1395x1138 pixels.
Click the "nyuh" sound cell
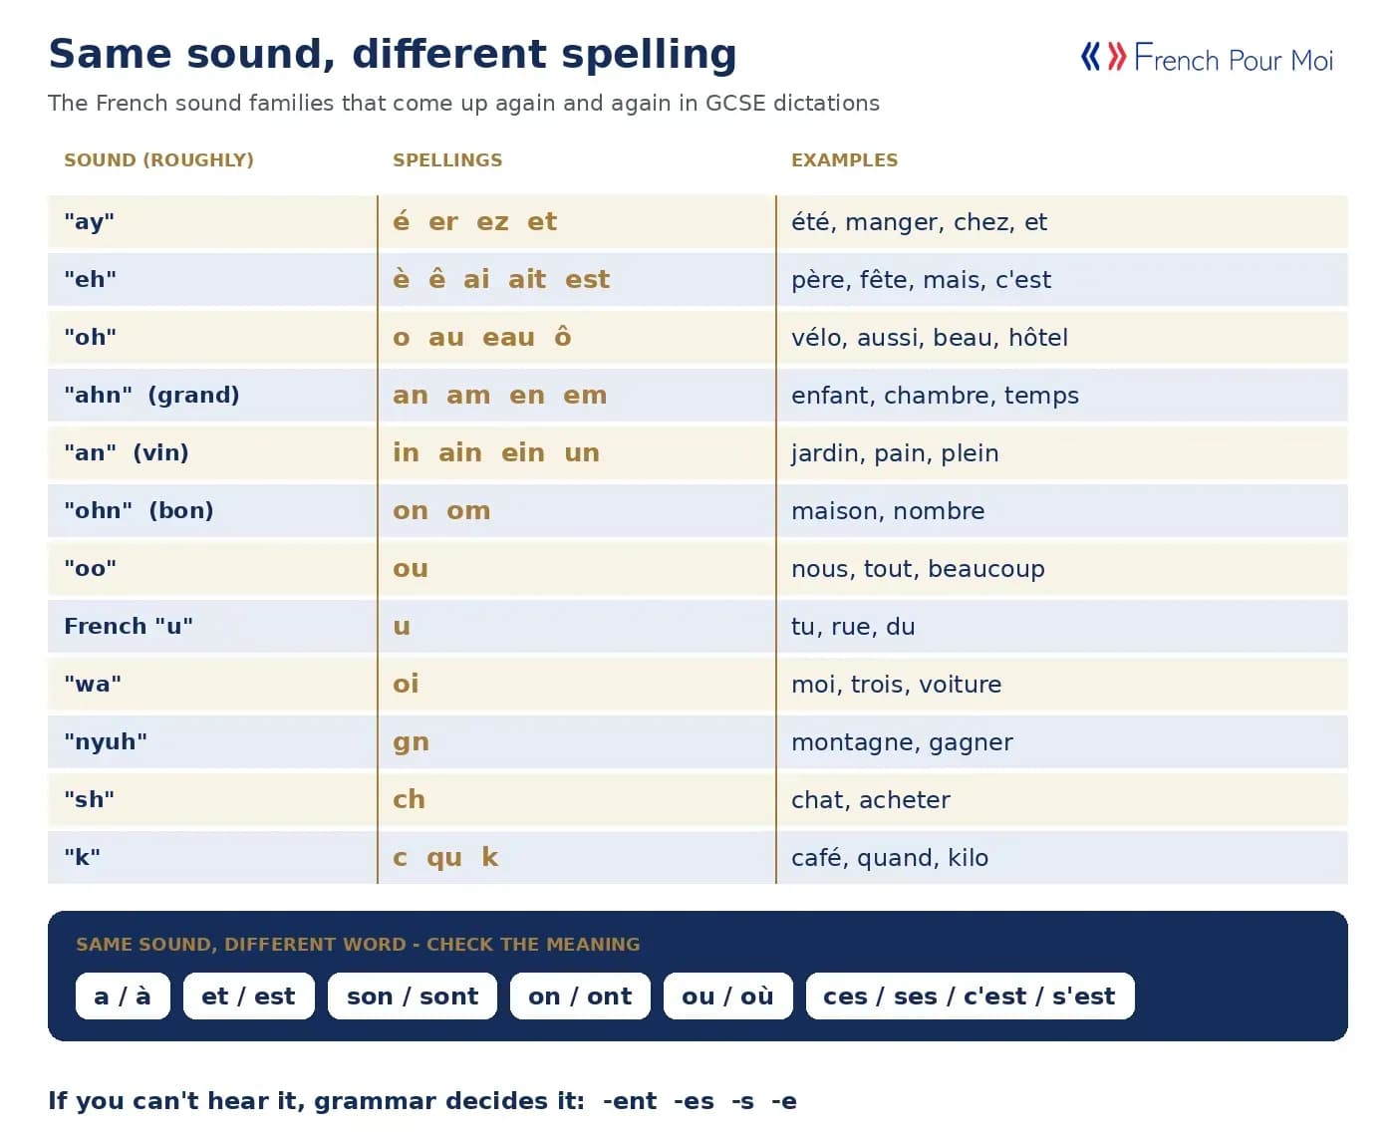212,741
